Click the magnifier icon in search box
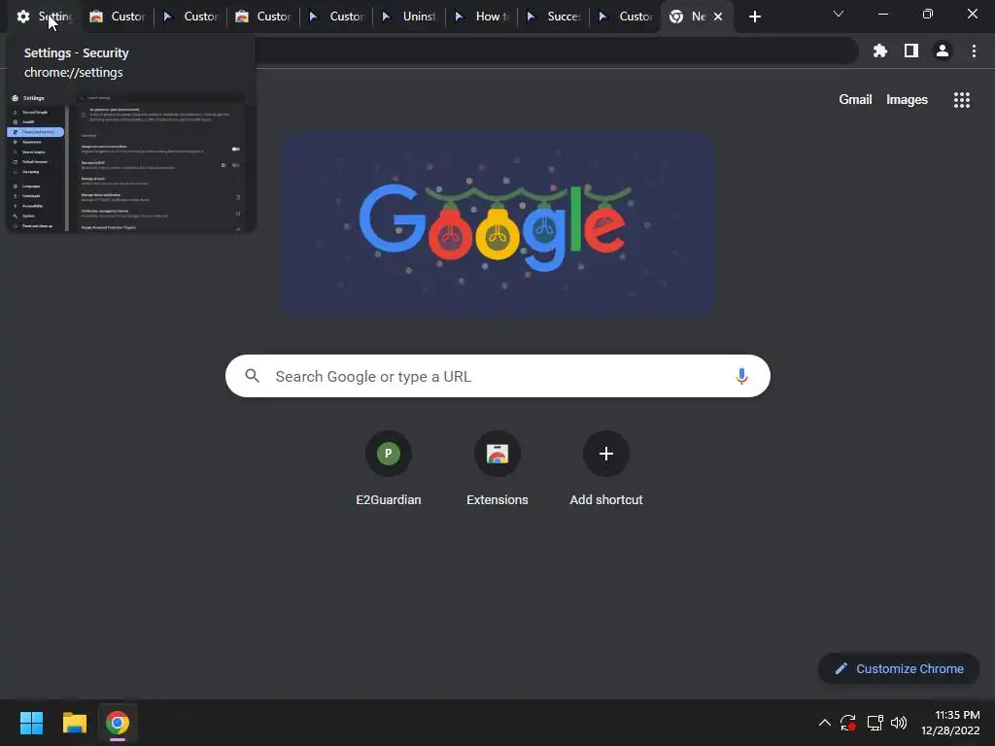This screenshot has width=995, height=746. coord(252,376)
